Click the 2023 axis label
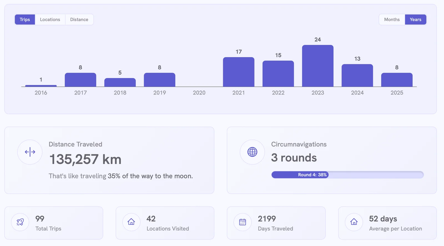The height and width of the screenshot is (246, 444). pos(318,93)
